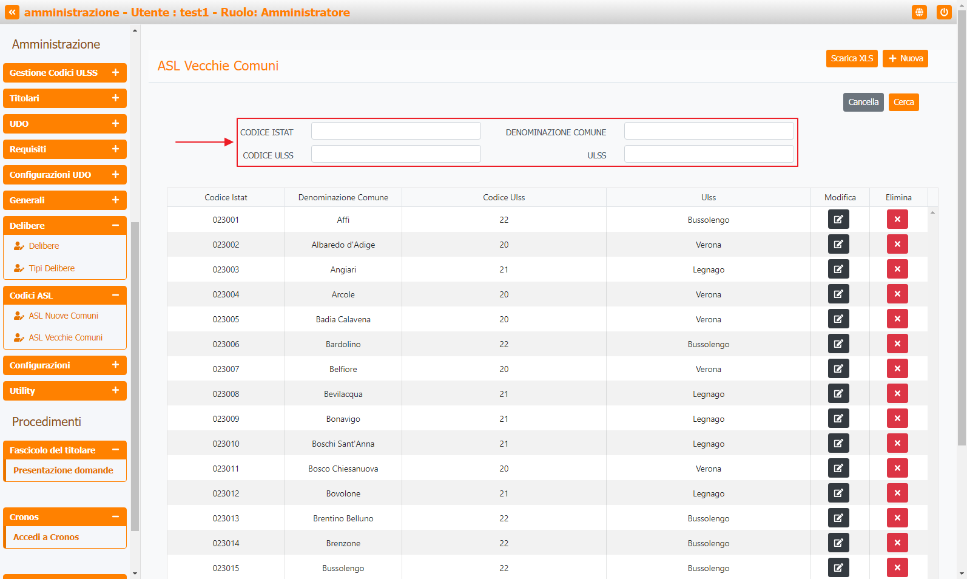967x579 pixels.
Task: Open edit for Bosco Chiesanuova row
Action: tap(838, 468)
